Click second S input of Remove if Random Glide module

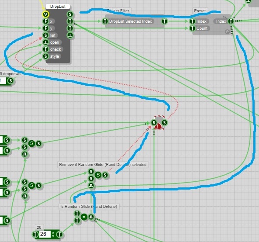[91, 178]
